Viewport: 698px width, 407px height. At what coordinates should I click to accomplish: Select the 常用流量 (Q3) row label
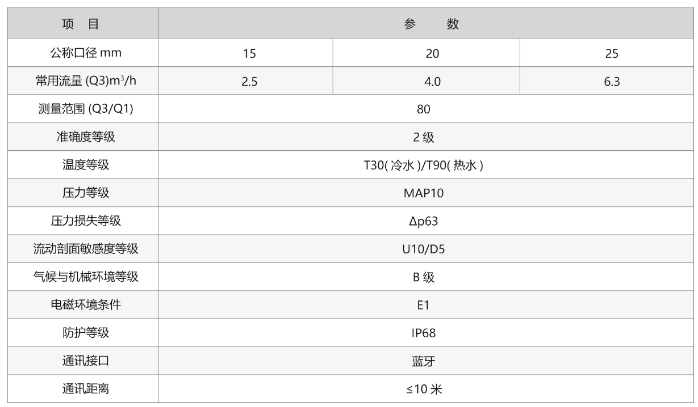tap(84, 82)
